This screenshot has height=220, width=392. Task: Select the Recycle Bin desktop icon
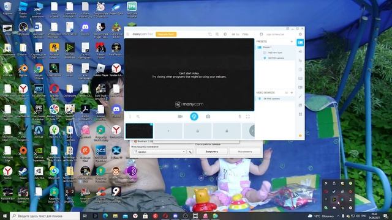coord(7,9)
